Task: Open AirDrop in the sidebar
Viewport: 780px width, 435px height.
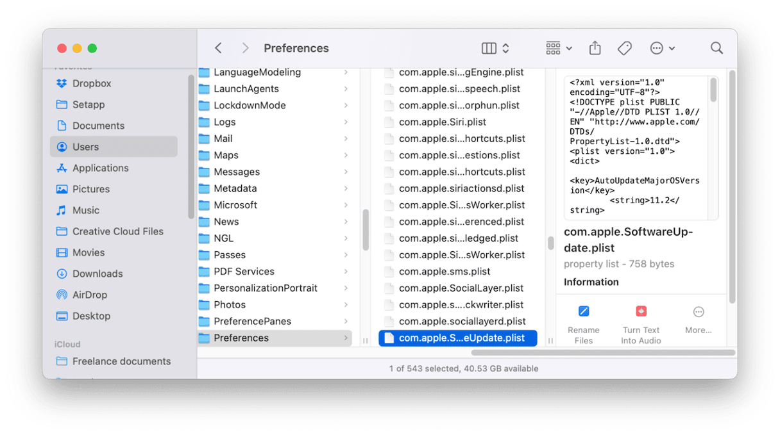Action: click(114, 295)
